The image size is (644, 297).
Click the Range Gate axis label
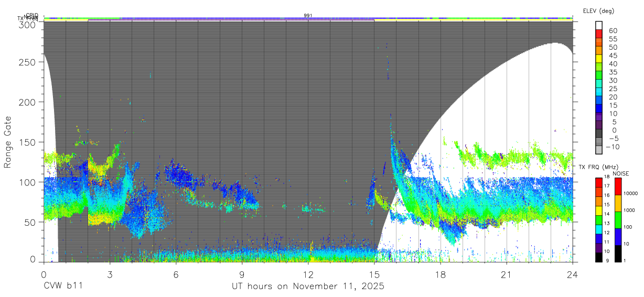8,142
